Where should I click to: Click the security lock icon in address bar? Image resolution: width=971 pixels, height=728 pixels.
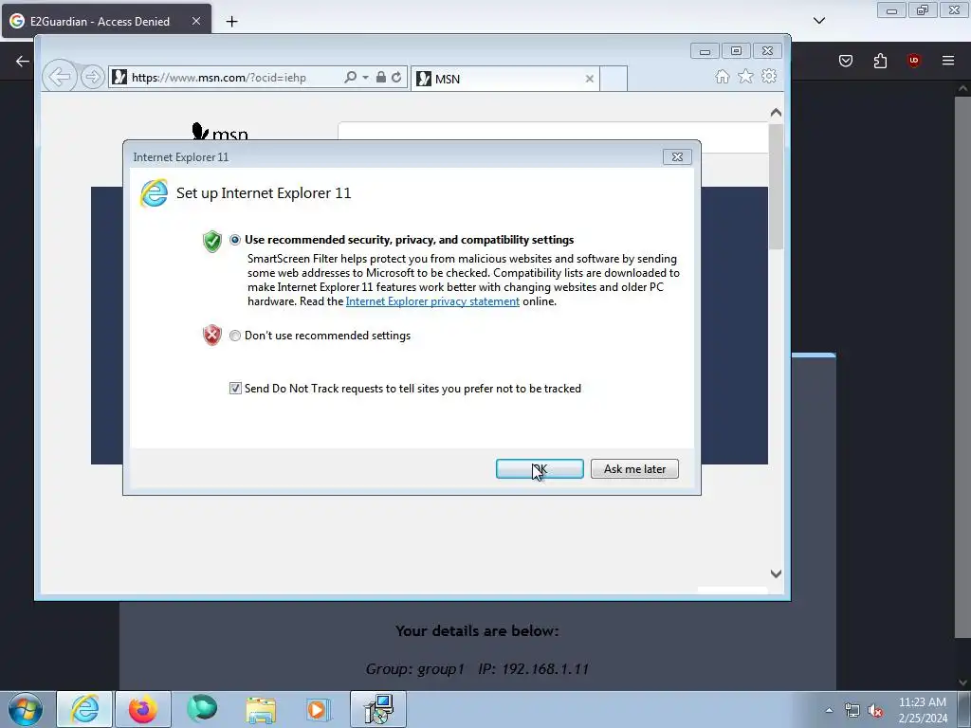tap(381, 78)
